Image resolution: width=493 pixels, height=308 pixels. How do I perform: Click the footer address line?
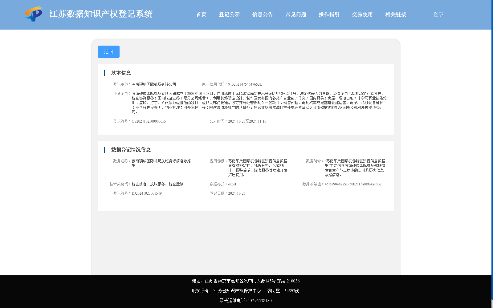[246, 281]
